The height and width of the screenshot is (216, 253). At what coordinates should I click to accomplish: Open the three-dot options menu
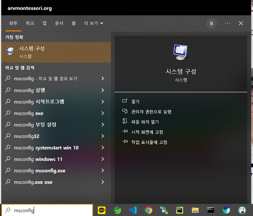tap(227, 23)
